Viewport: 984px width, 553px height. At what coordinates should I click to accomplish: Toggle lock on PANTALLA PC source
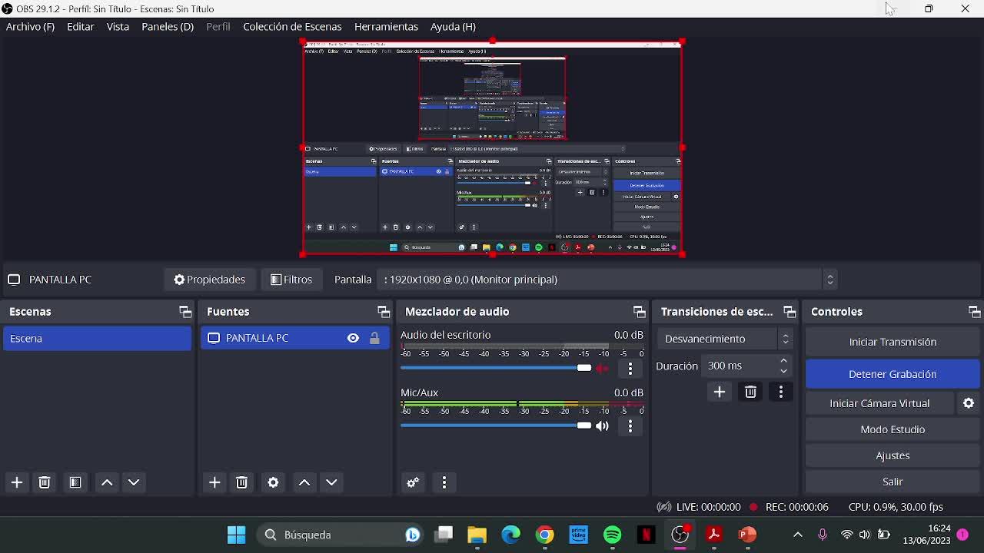pos(374,338)
